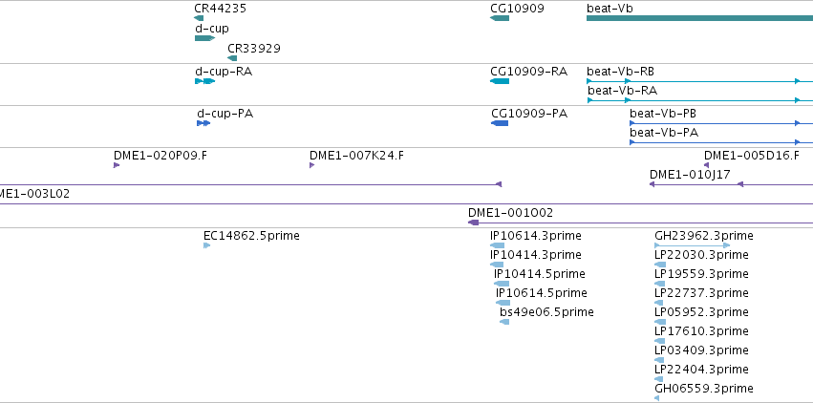
Task: Click the GH23962.3prime label
Action: [x=703, y=236]
